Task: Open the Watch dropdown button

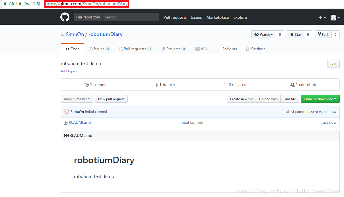Action: click(263, 35)
